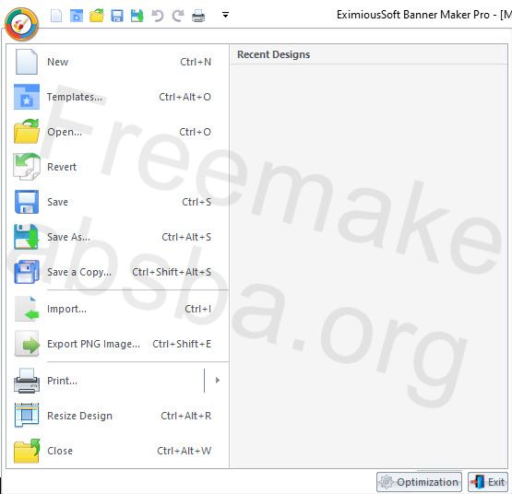Screen dimensions: 512x494
Task: Choose Revert menu entry
Action: [117, 167]
